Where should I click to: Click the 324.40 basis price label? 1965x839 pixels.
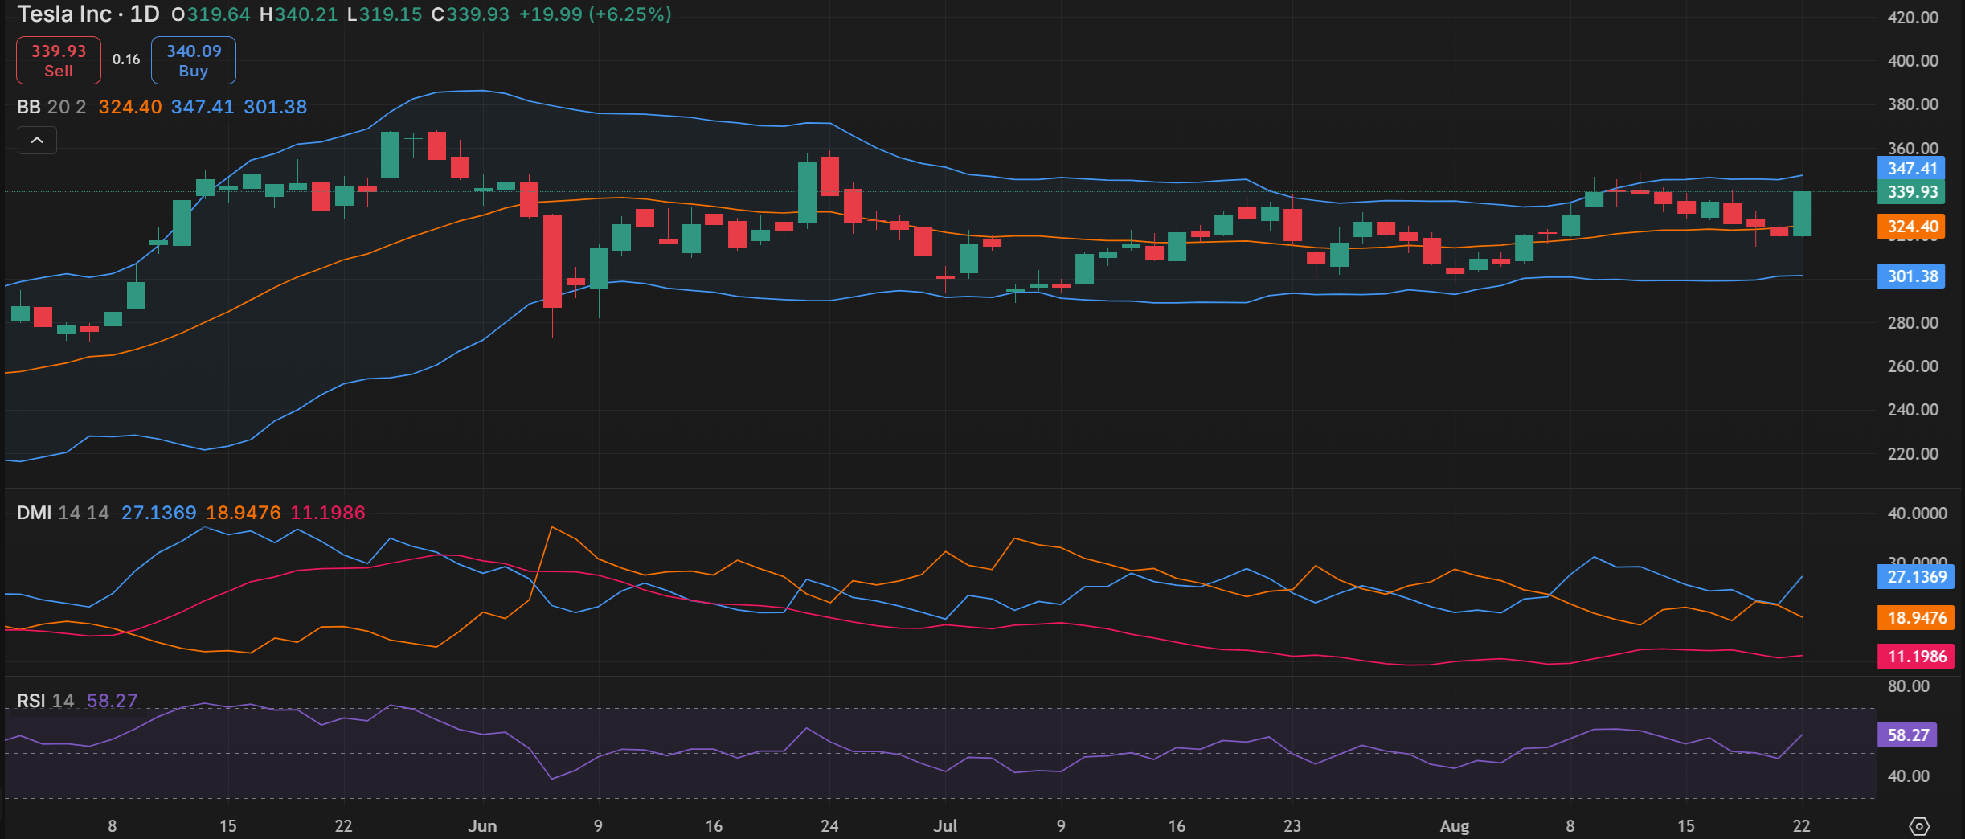point(1912,227)
